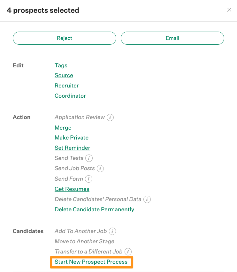Click info icon next to Send Job Posts
This screenshot has width=237, height=272.
[100, 169]
